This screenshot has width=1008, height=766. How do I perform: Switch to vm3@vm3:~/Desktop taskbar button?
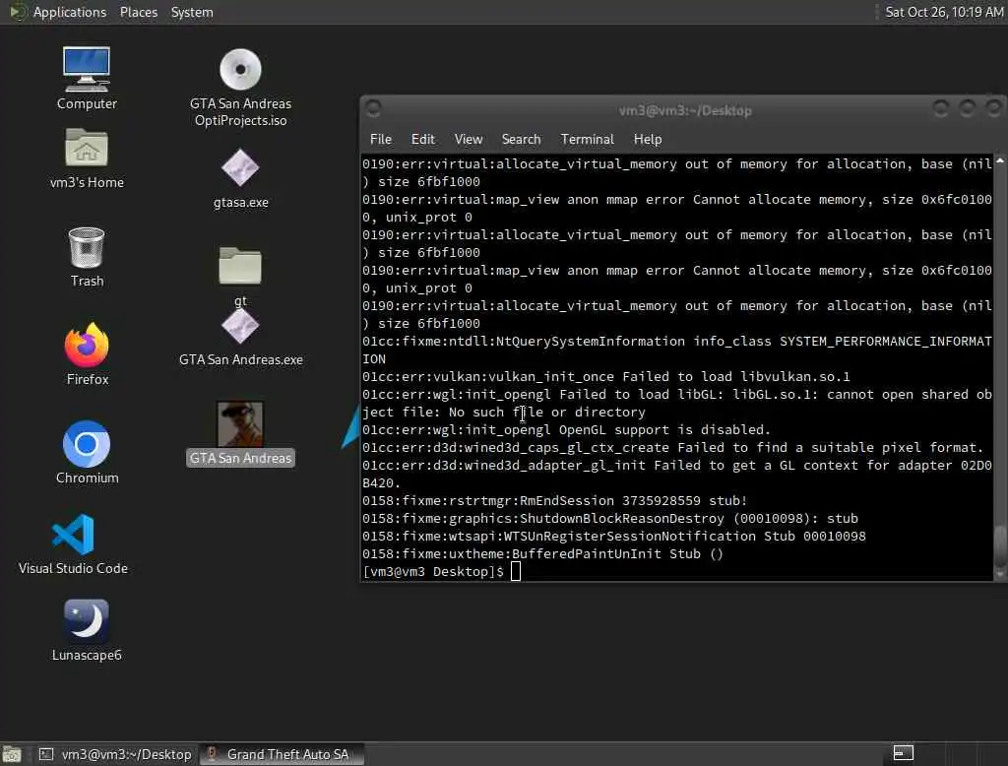[x=116, y=754]
